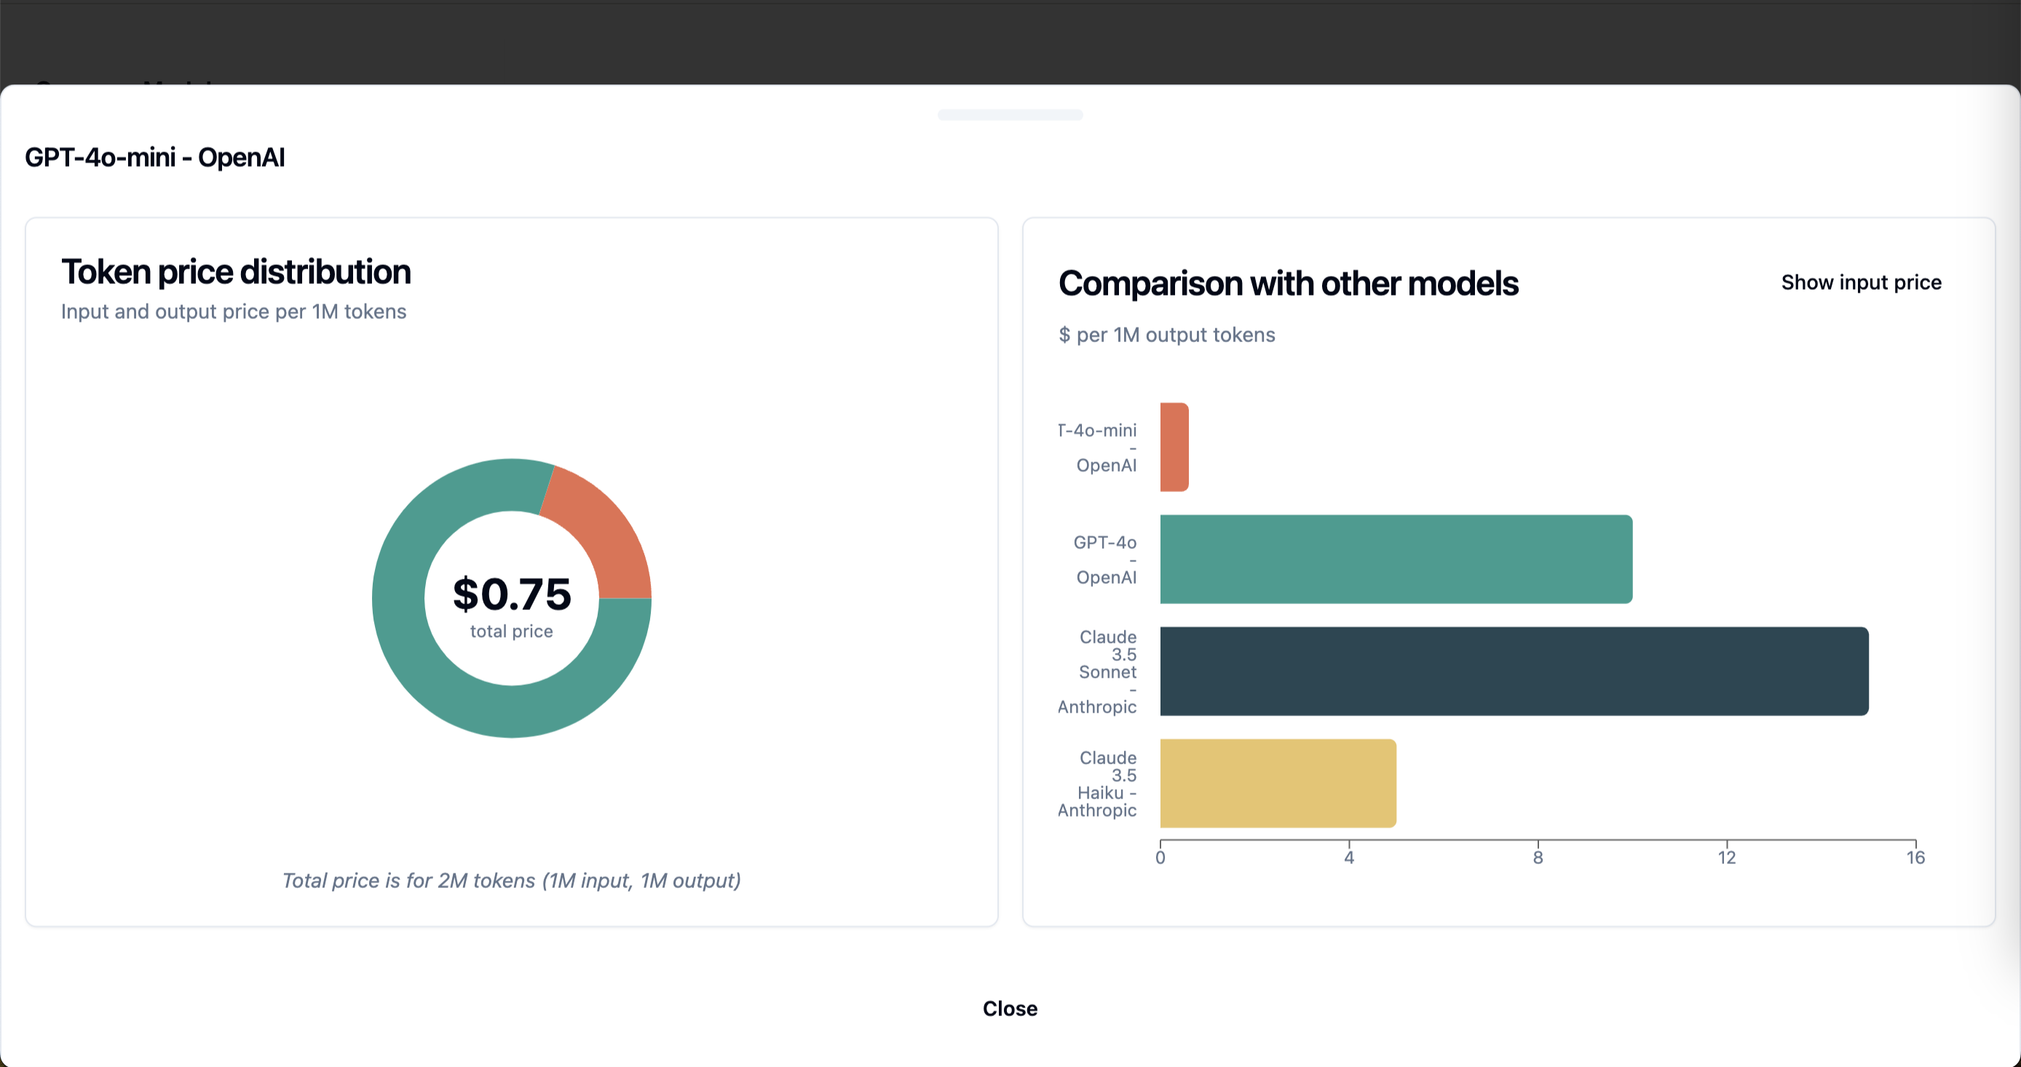The height and width of the screenshot is (1067, 2021).
Task: Click 'Input and output price per 1M tokens'
Action: click(234, 312)
